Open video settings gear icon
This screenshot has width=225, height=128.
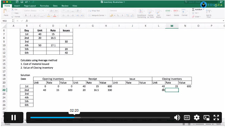click(x=197, y=118)
